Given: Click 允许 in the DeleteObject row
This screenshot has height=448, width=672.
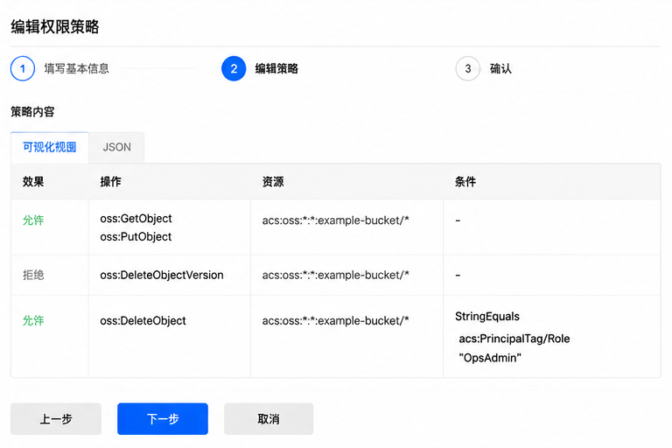Looking at the screenshot, I should click(33, 320).
